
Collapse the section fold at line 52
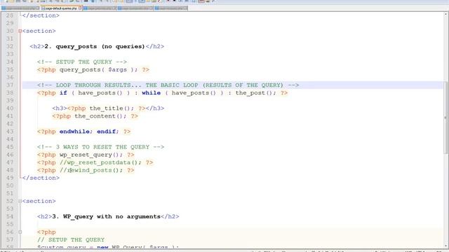(20, 201)
